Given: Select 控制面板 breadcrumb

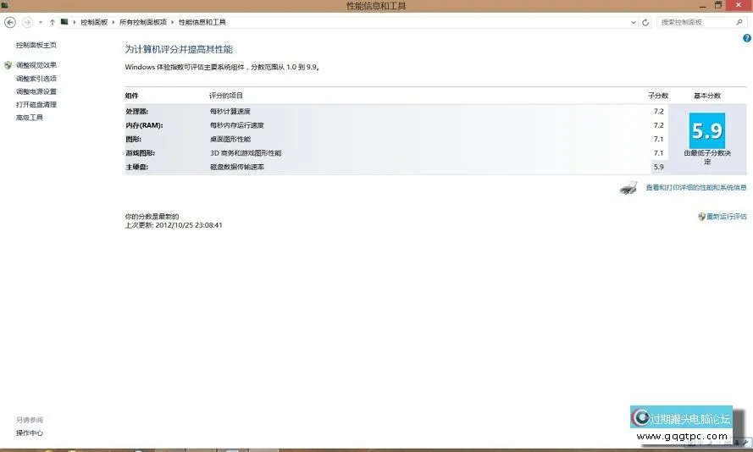Looking at the screenshot, I should point(94,22).
